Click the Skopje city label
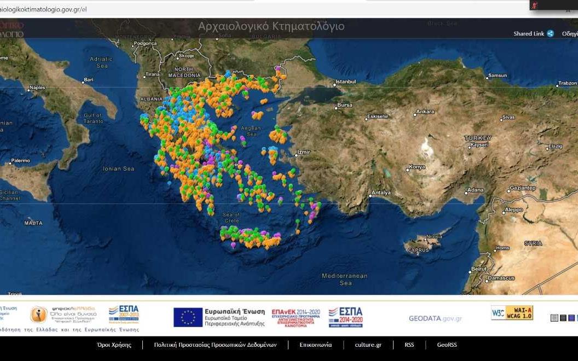The height and width of the screenshot is (361, 578). [x=186, y=56]
